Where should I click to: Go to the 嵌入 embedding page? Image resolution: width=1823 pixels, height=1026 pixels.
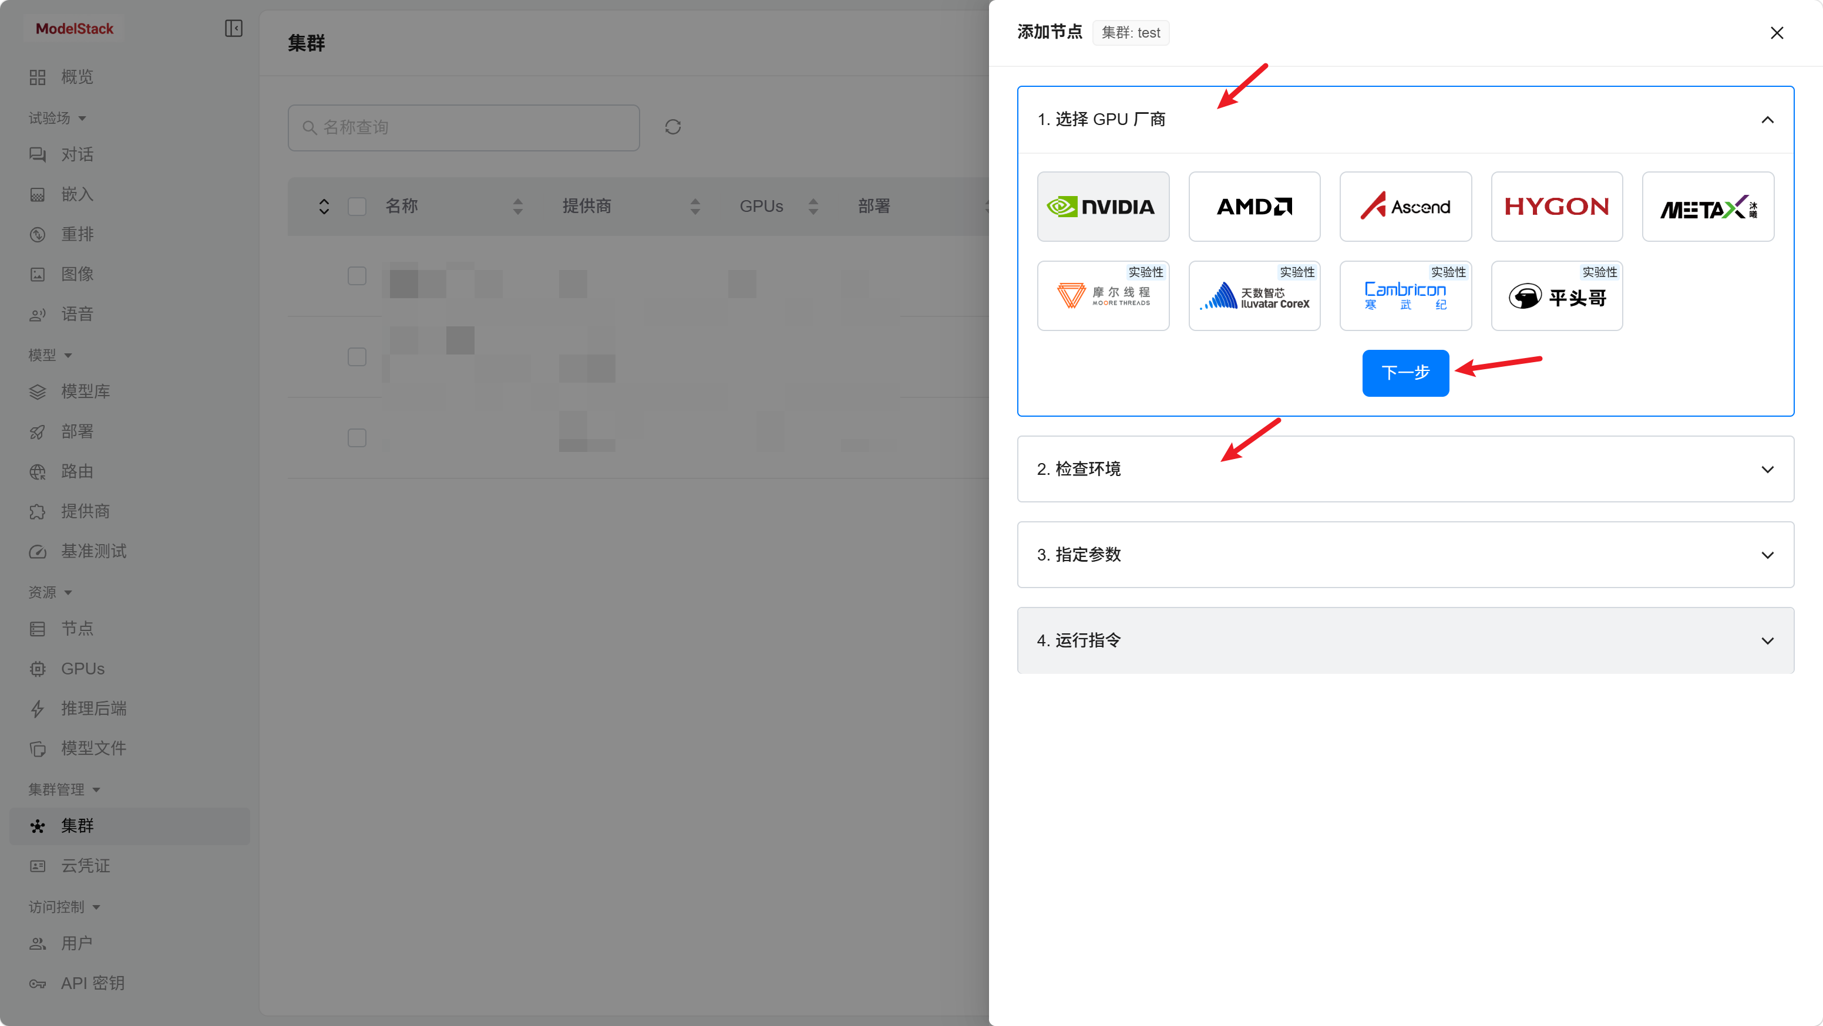point(129,194)
